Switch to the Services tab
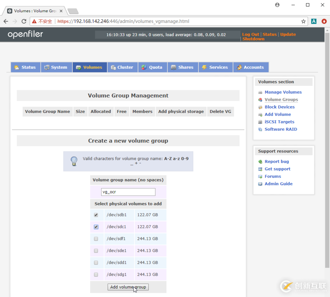The width and height of the screenshot is (330, 297). coord(215,67)
